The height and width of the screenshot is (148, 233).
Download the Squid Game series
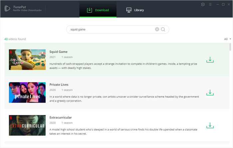pyautogui.click(x=210, y=59)
